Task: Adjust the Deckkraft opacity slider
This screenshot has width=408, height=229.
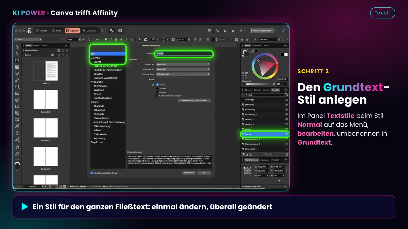Action: coord(260,84)
